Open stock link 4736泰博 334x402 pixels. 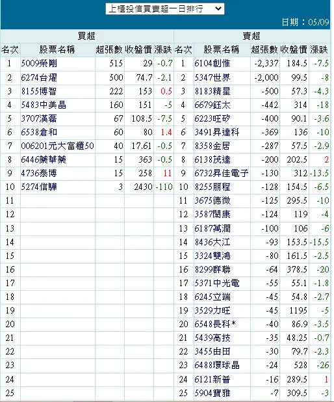[x=39, y=173]
